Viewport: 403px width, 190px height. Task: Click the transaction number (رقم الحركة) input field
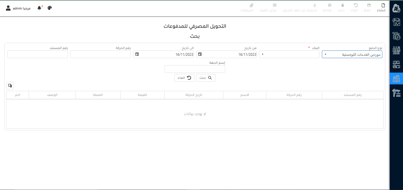(100, 55)
